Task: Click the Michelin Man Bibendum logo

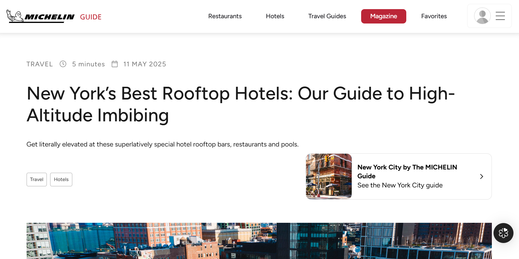Action: pos(15,16)
